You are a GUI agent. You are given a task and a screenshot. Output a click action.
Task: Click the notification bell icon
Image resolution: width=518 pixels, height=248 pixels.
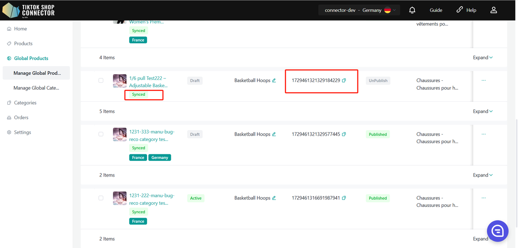tap(412, 10)
